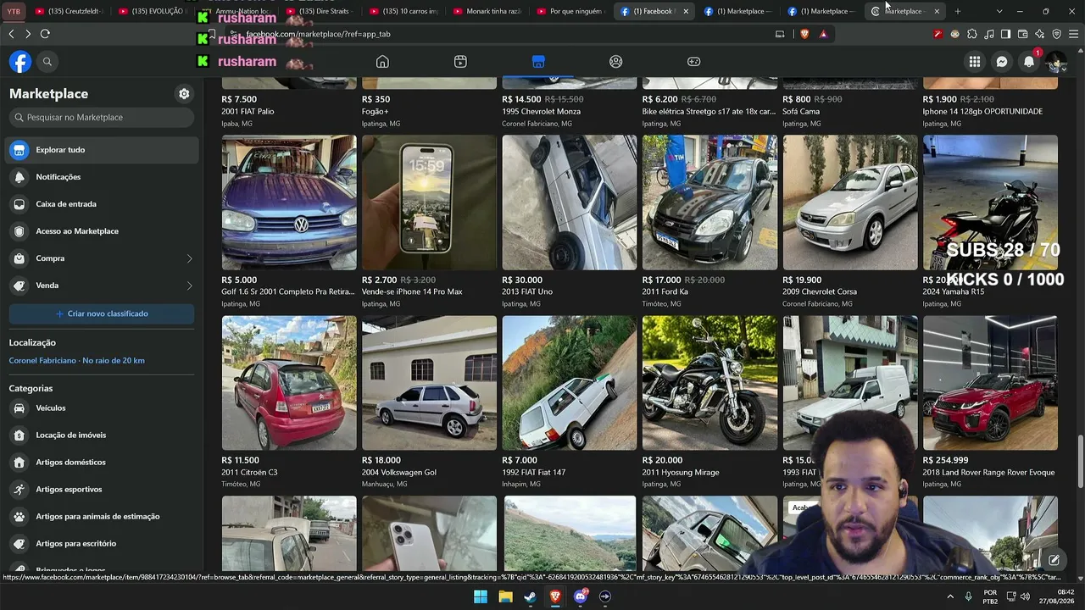Switch to the Por que ninguém tab

(x=570, y=11)
